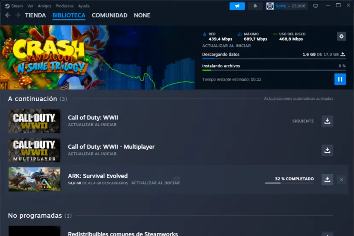The height and width of the screenshot is (236, 354).
Task: Click the 6 % installation percentage
Action: [x=342, y=66]
